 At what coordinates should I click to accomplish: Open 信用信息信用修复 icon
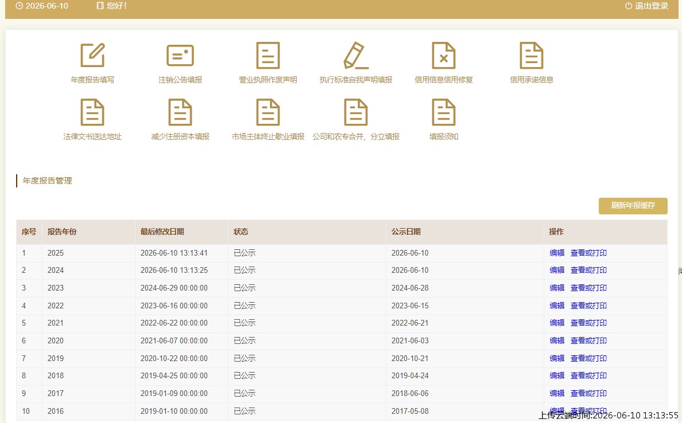tap(444, 55)
